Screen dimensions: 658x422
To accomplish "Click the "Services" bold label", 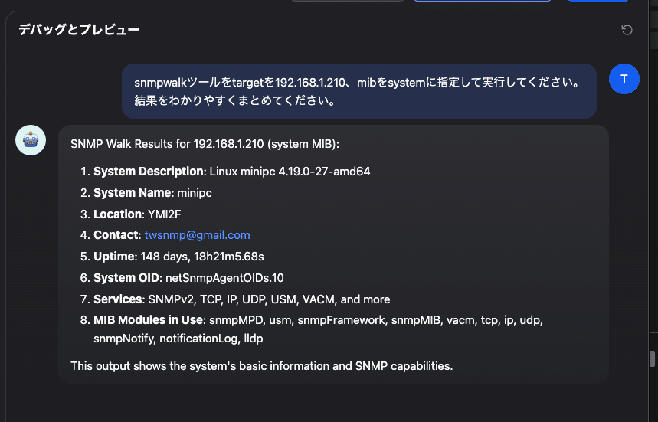I will pyautogui.click(x=118, y=299).
